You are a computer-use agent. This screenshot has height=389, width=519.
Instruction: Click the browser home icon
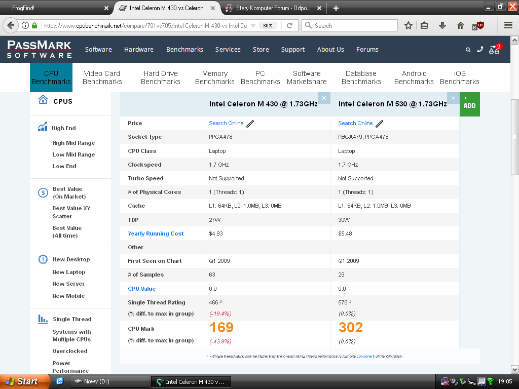[460, 25]
